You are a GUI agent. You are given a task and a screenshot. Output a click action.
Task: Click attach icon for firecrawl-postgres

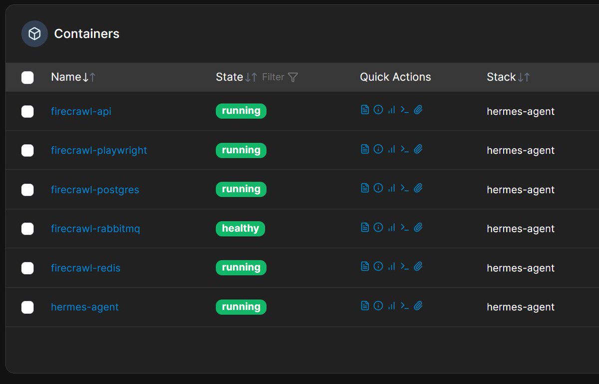[418, 188]
